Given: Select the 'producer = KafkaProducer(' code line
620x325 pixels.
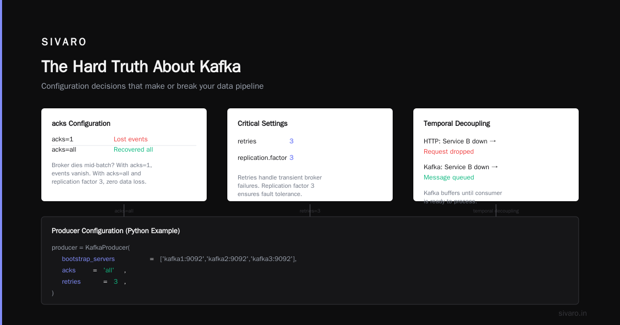Looking at the screenshot, I should [91, 248].
